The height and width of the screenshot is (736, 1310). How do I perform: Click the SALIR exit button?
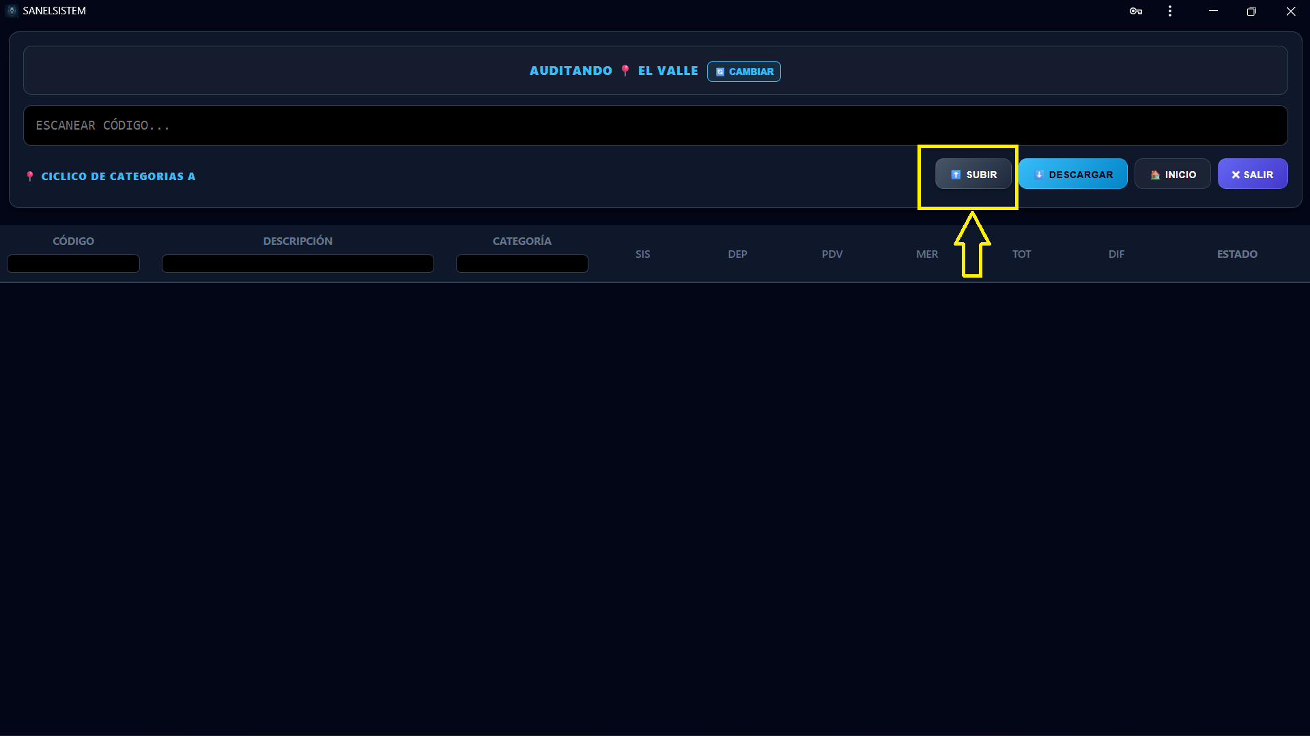coord(1253,175)
